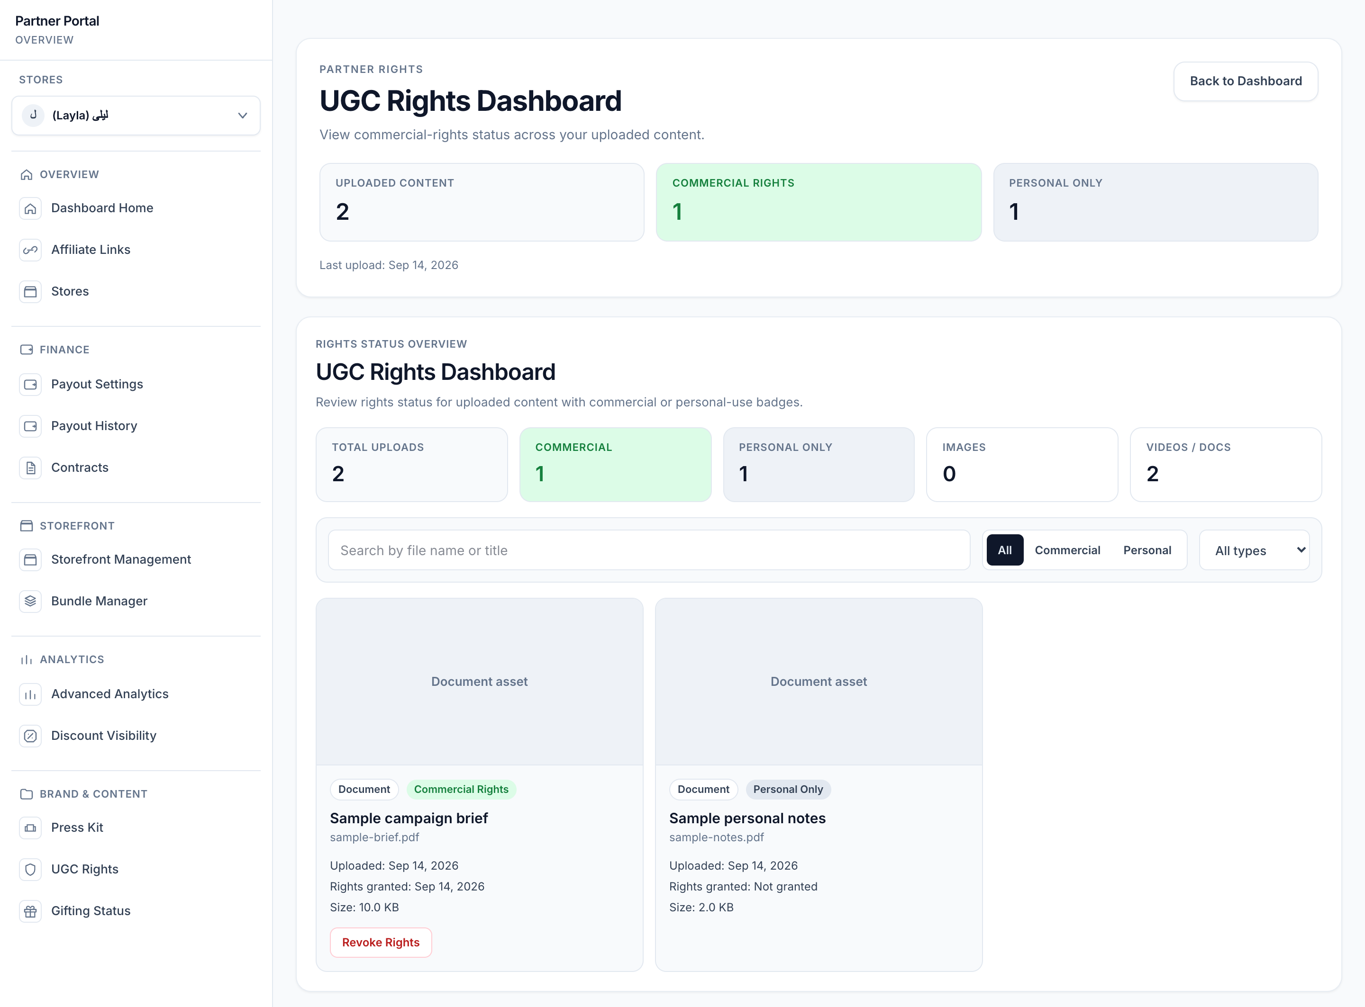Focus the file name search field

point(649,550)
